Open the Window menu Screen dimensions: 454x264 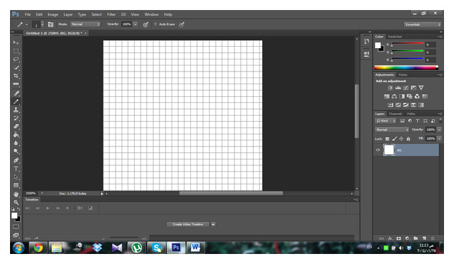pos(152,15)
